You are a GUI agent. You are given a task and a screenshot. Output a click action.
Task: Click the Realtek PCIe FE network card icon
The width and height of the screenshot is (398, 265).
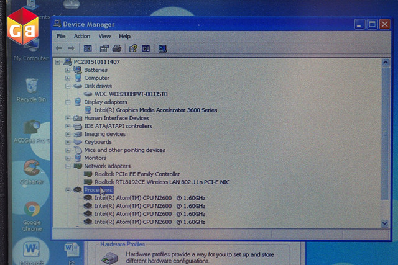(88, 174)
